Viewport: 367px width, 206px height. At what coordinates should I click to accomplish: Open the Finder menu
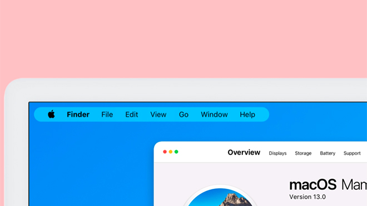coord(78,114)
